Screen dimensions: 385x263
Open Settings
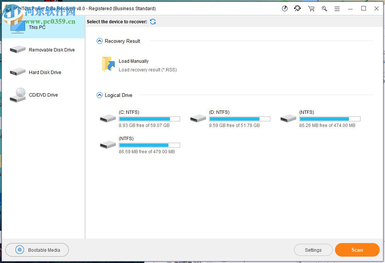click(x=313, y=249)
